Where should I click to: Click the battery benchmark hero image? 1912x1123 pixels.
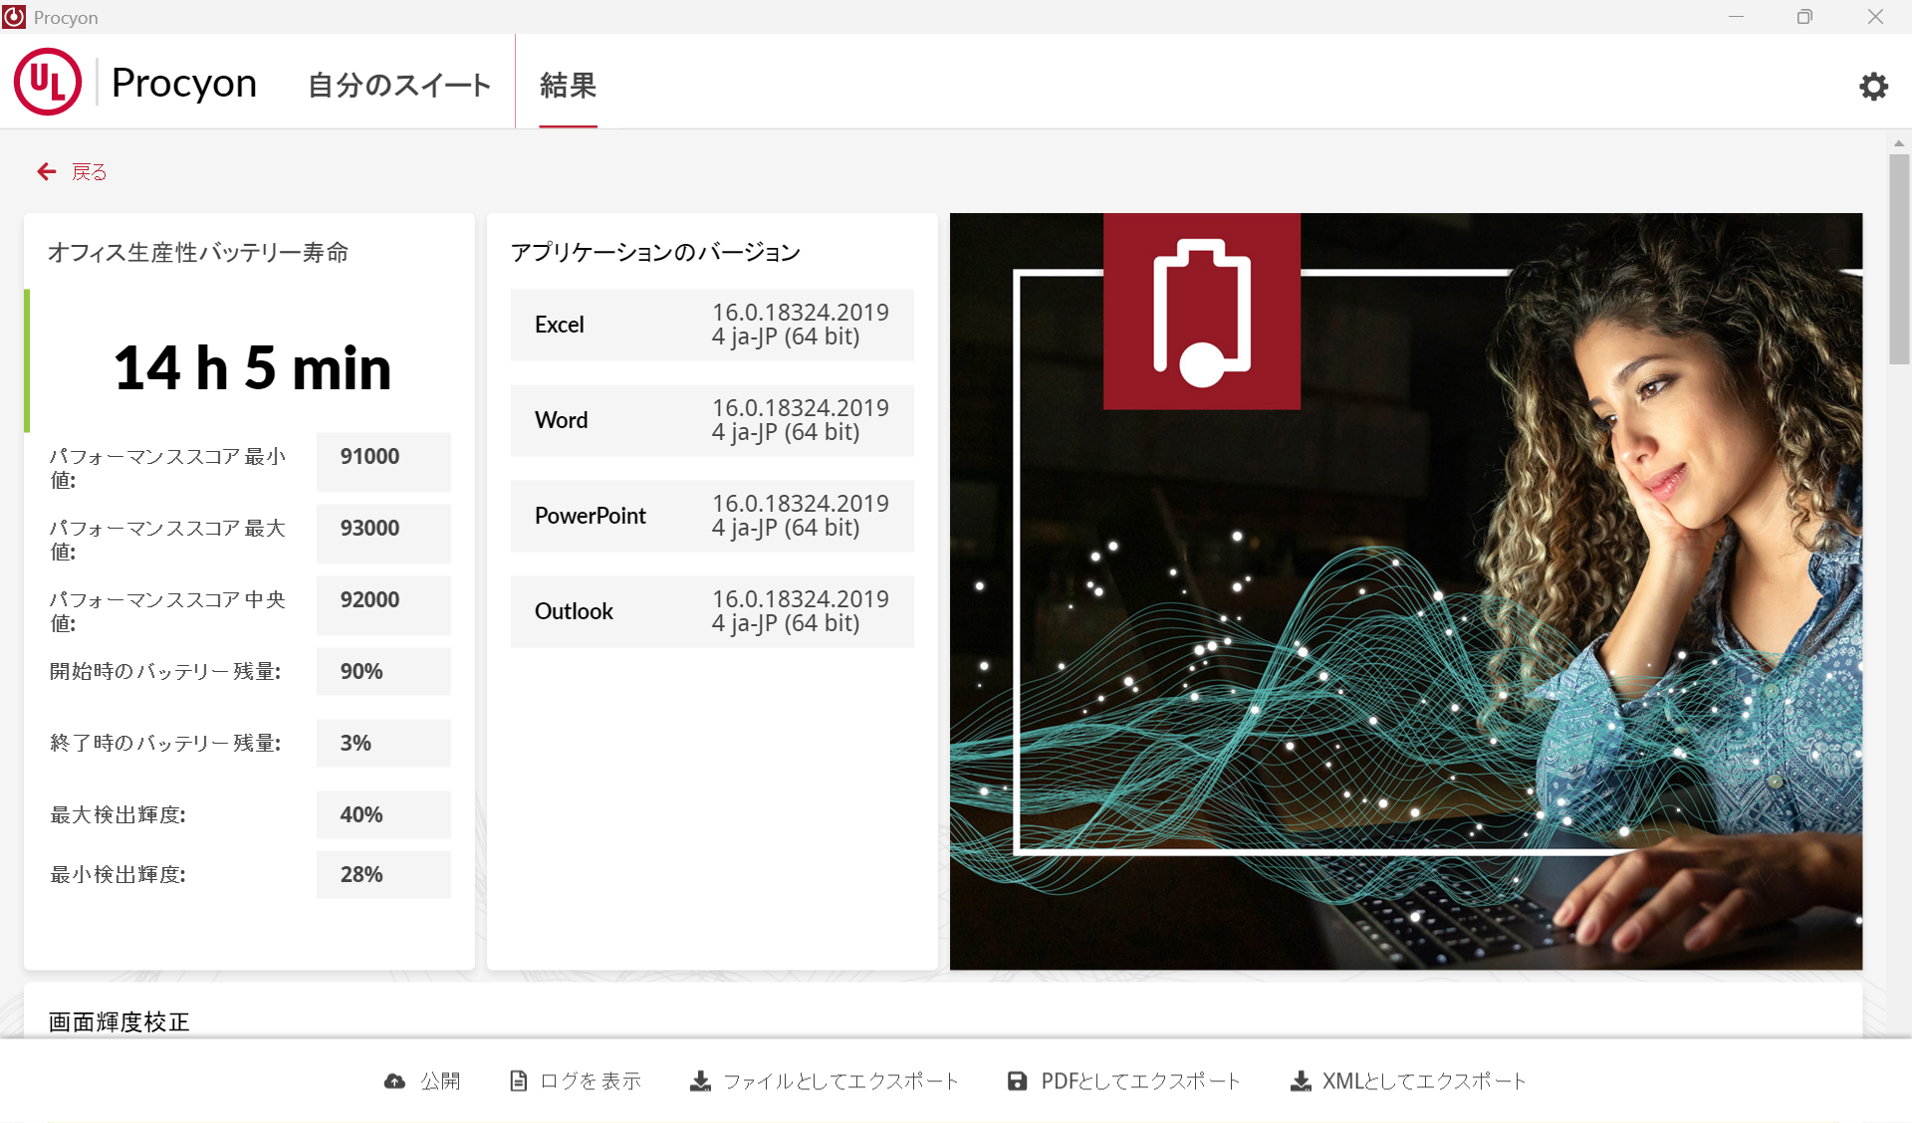pyautogui.click(x=1405, y=590)
